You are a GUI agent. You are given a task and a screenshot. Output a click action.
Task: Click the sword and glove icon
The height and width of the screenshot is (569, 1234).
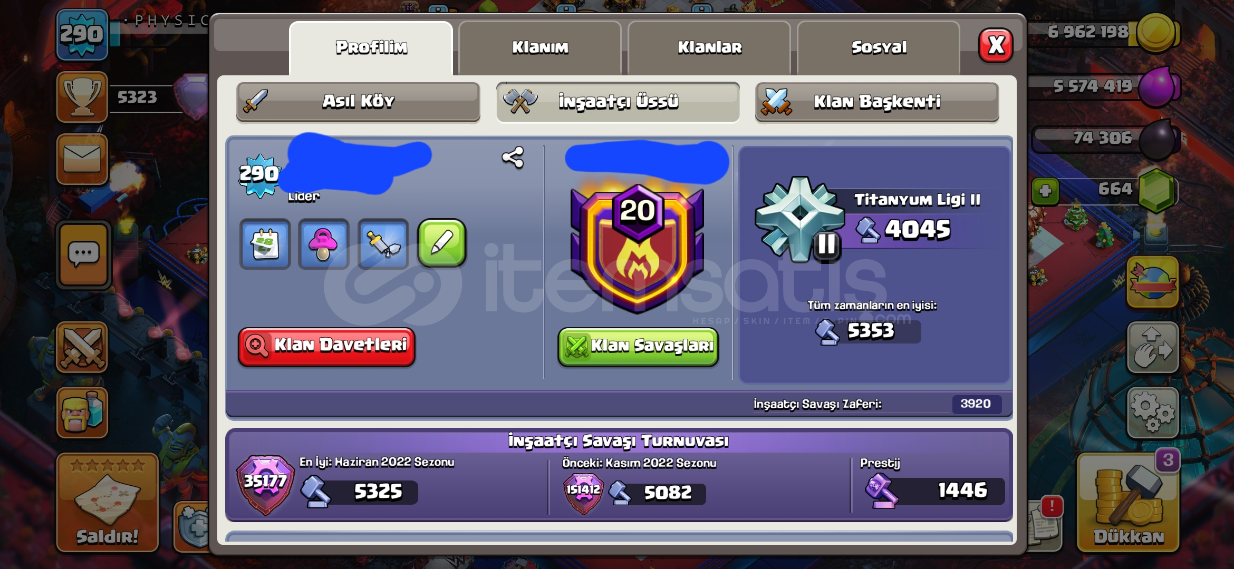pyautogui.click(x=383, y=244)
